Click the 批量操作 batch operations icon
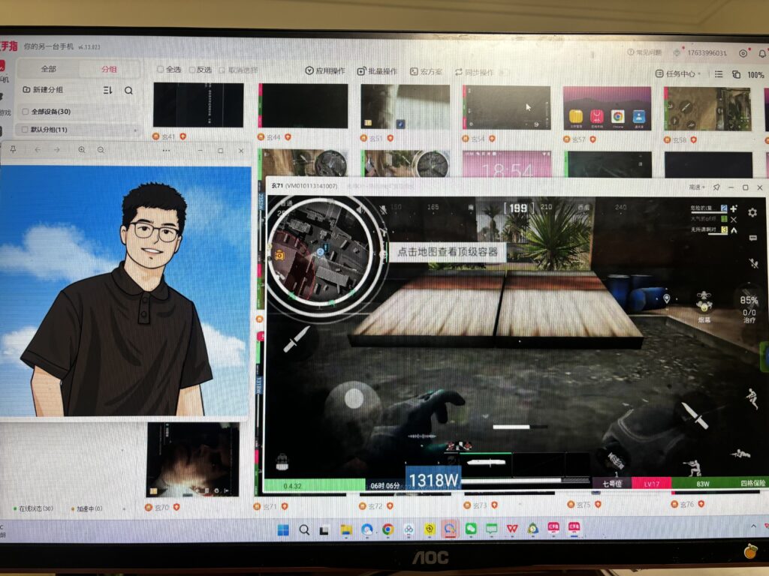The image size is (769, 576). click(x=361, y=70)
